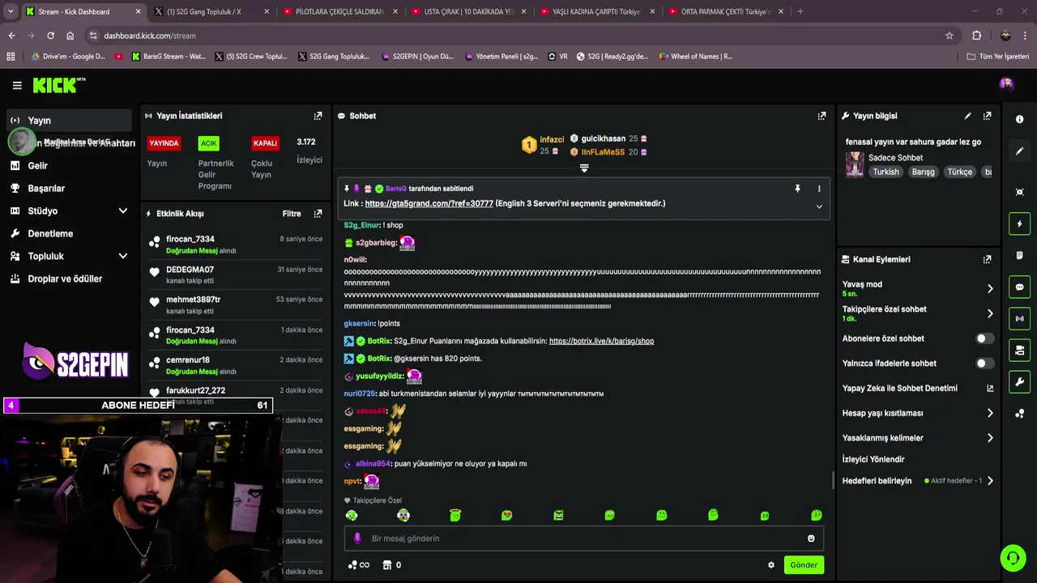Switch to PİLOTLARA ÇEKİÇLE SALDIRAN browser tab
Image resolution: width=1037 pixels, height=583 pixels.
[339, 11]
